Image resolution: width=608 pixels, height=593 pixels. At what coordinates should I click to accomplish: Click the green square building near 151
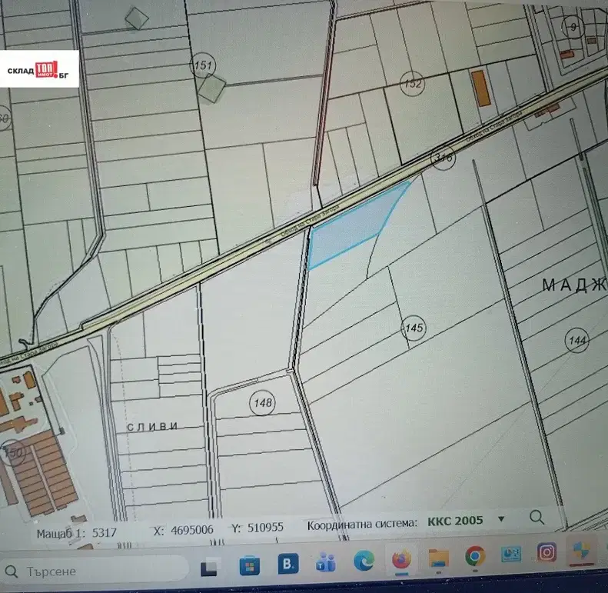click(x=211, y=89)
